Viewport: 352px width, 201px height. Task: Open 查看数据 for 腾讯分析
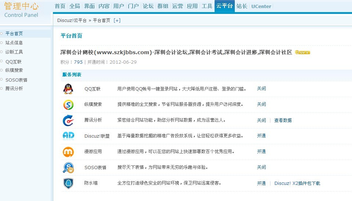(283, 120)
